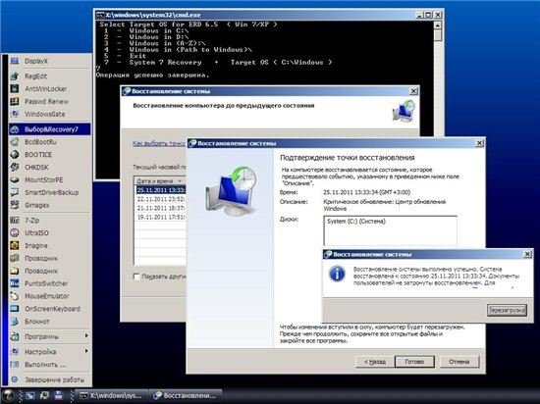Launch SmartDriverBackup icon
This screenshot has height=404, width=540.
15,192
